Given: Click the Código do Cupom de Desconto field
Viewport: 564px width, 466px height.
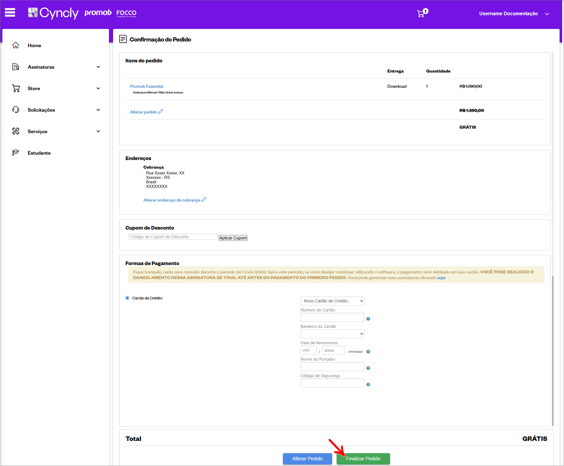Looking at the screenshot, I should click(173, 237).
